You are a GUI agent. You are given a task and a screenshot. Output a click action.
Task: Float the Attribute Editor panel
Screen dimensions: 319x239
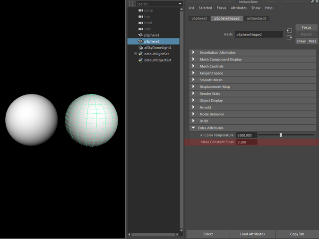(x=312, y=1)
